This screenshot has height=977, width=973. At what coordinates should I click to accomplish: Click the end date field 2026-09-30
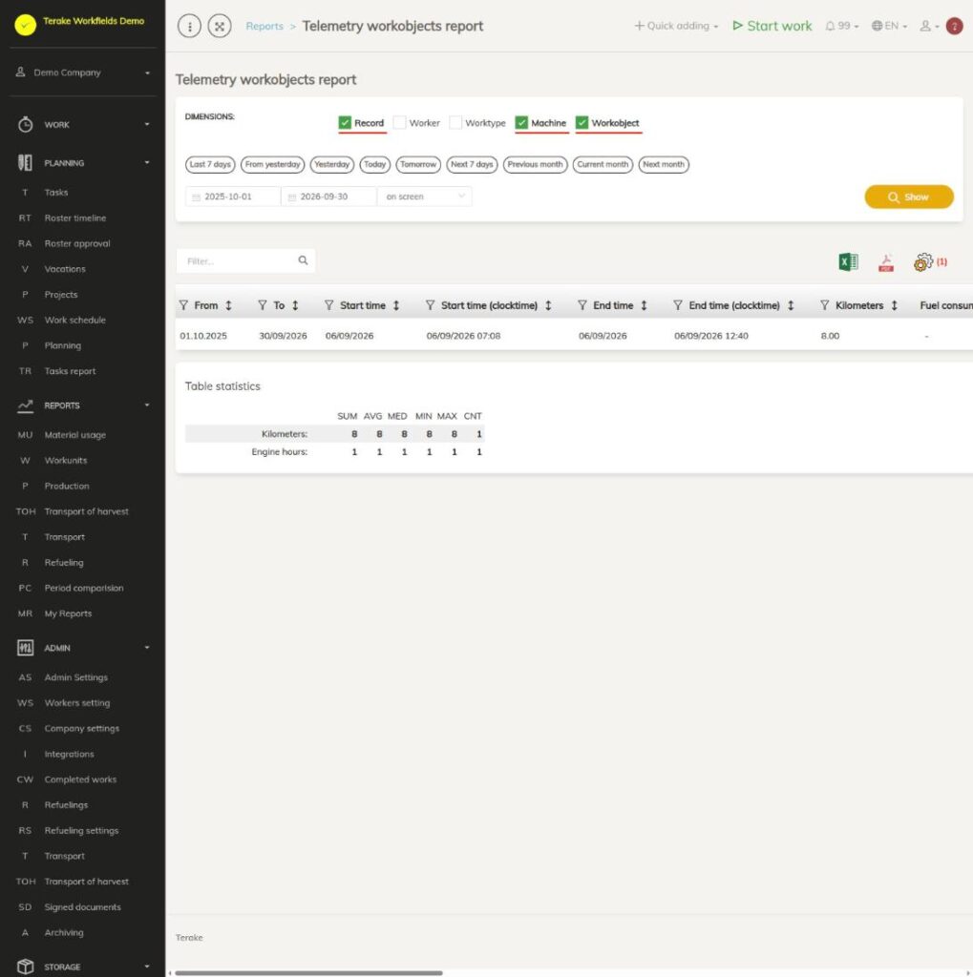[328, 197]
